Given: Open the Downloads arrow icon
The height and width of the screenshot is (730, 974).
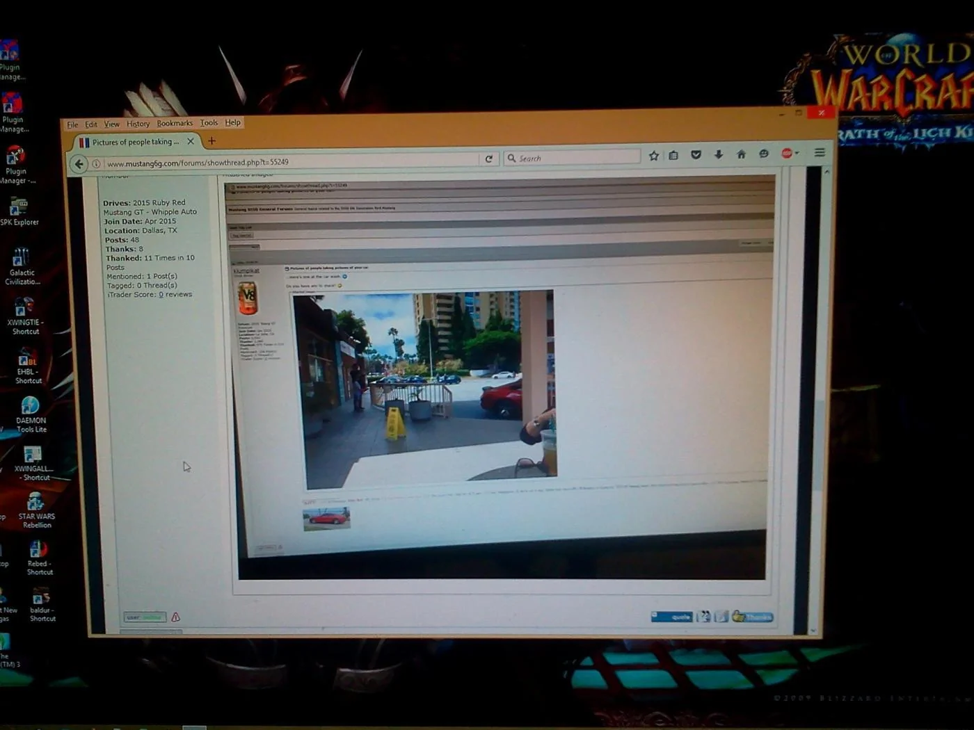Looking at the screenshot, I should 719,154.
